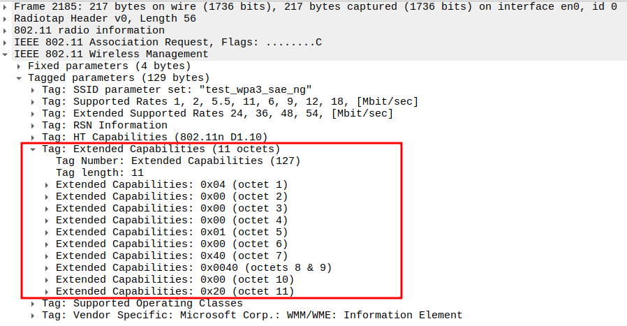The height and width of the screenshot is (326, 627).
Task: Collapse IEEE 802.11 Wireless Management section
Action: pos(6,54)
